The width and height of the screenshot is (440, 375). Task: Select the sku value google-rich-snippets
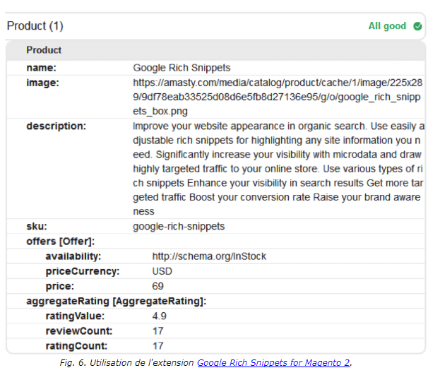click(179, 226)
